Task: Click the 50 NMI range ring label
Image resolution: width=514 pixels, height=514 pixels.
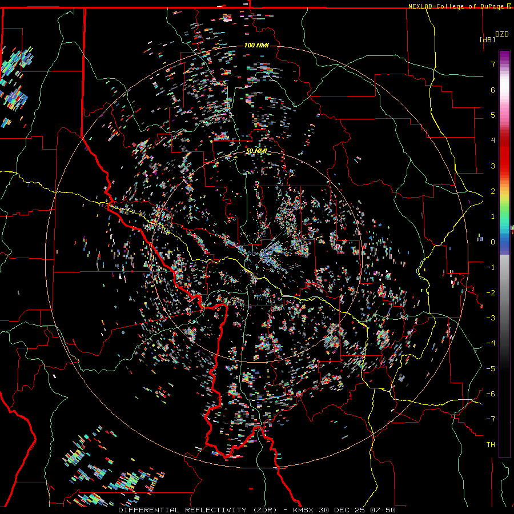Action: pyautogui.click(x=256, y=151)
